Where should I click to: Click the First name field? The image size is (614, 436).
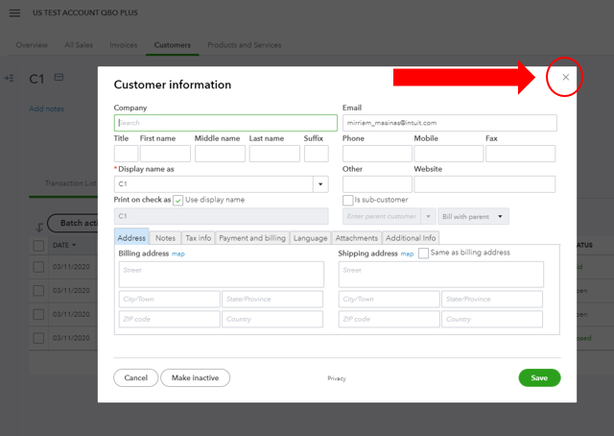(x=165, y=154)
